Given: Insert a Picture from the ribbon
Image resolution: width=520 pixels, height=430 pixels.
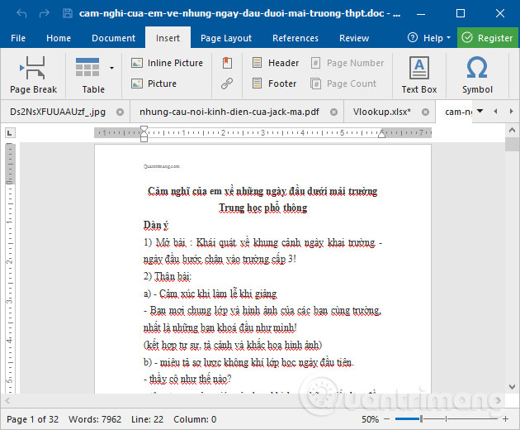Looking at the screenshot, I should point(154,84).
